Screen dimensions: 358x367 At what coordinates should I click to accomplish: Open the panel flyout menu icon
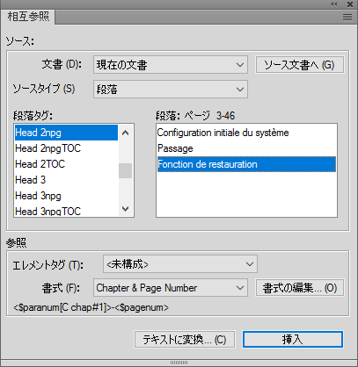[x=347, y=18]
